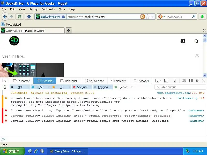Click the page scrollbar down arrow

(205, 75)
